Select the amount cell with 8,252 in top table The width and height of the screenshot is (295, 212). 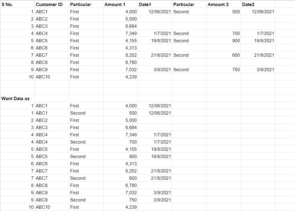120,55
